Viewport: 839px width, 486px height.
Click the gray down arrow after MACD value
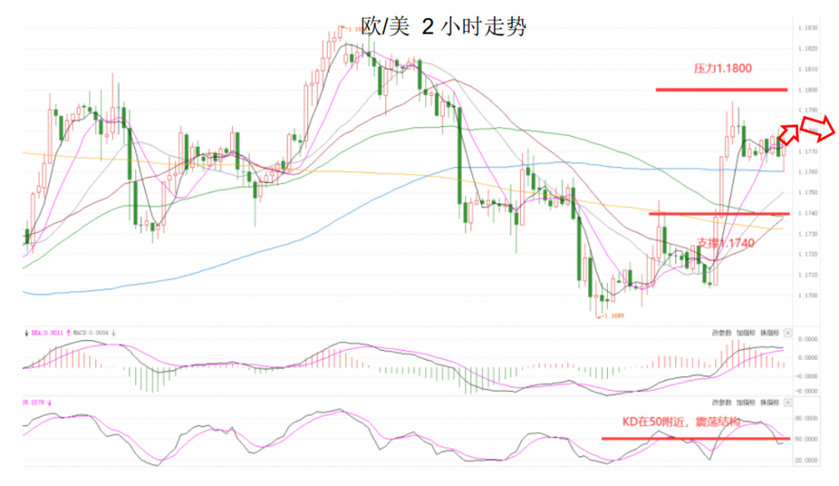(x=113, y=333)
